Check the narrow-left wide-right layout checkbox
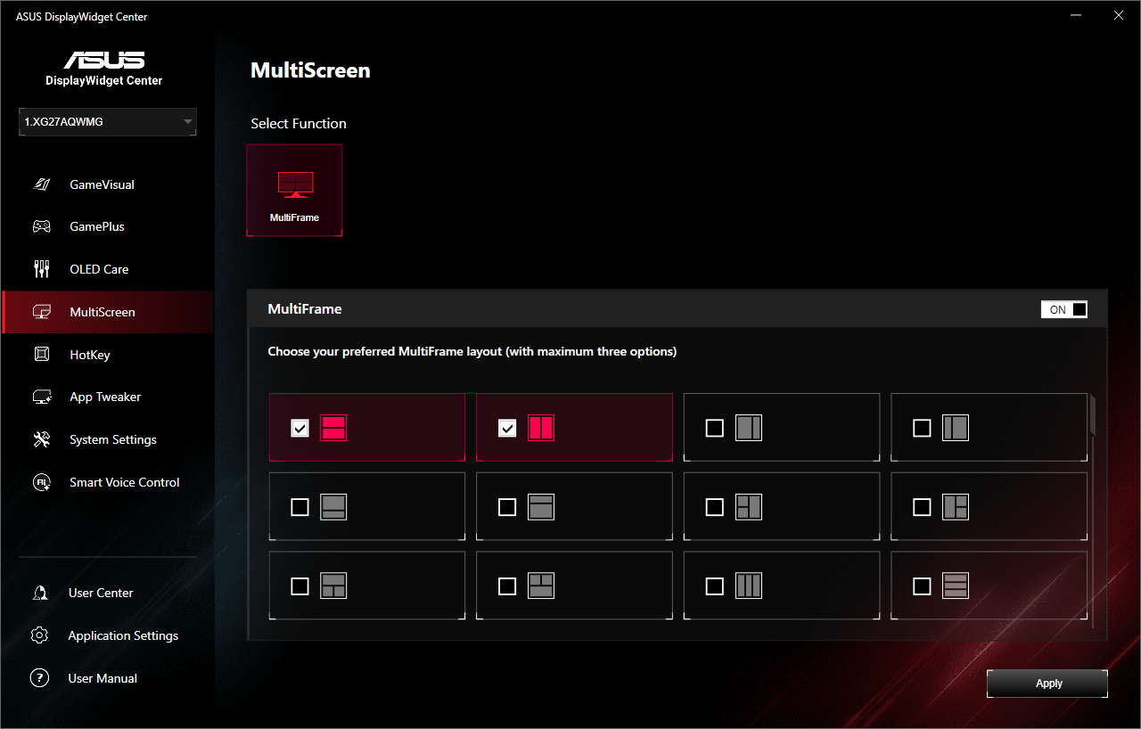Image resolution: width=1141 pixels, height=729 pixels. 923,429
